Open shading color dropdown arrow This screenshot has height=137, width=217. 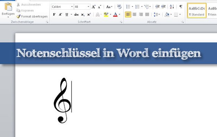point(171,14)
